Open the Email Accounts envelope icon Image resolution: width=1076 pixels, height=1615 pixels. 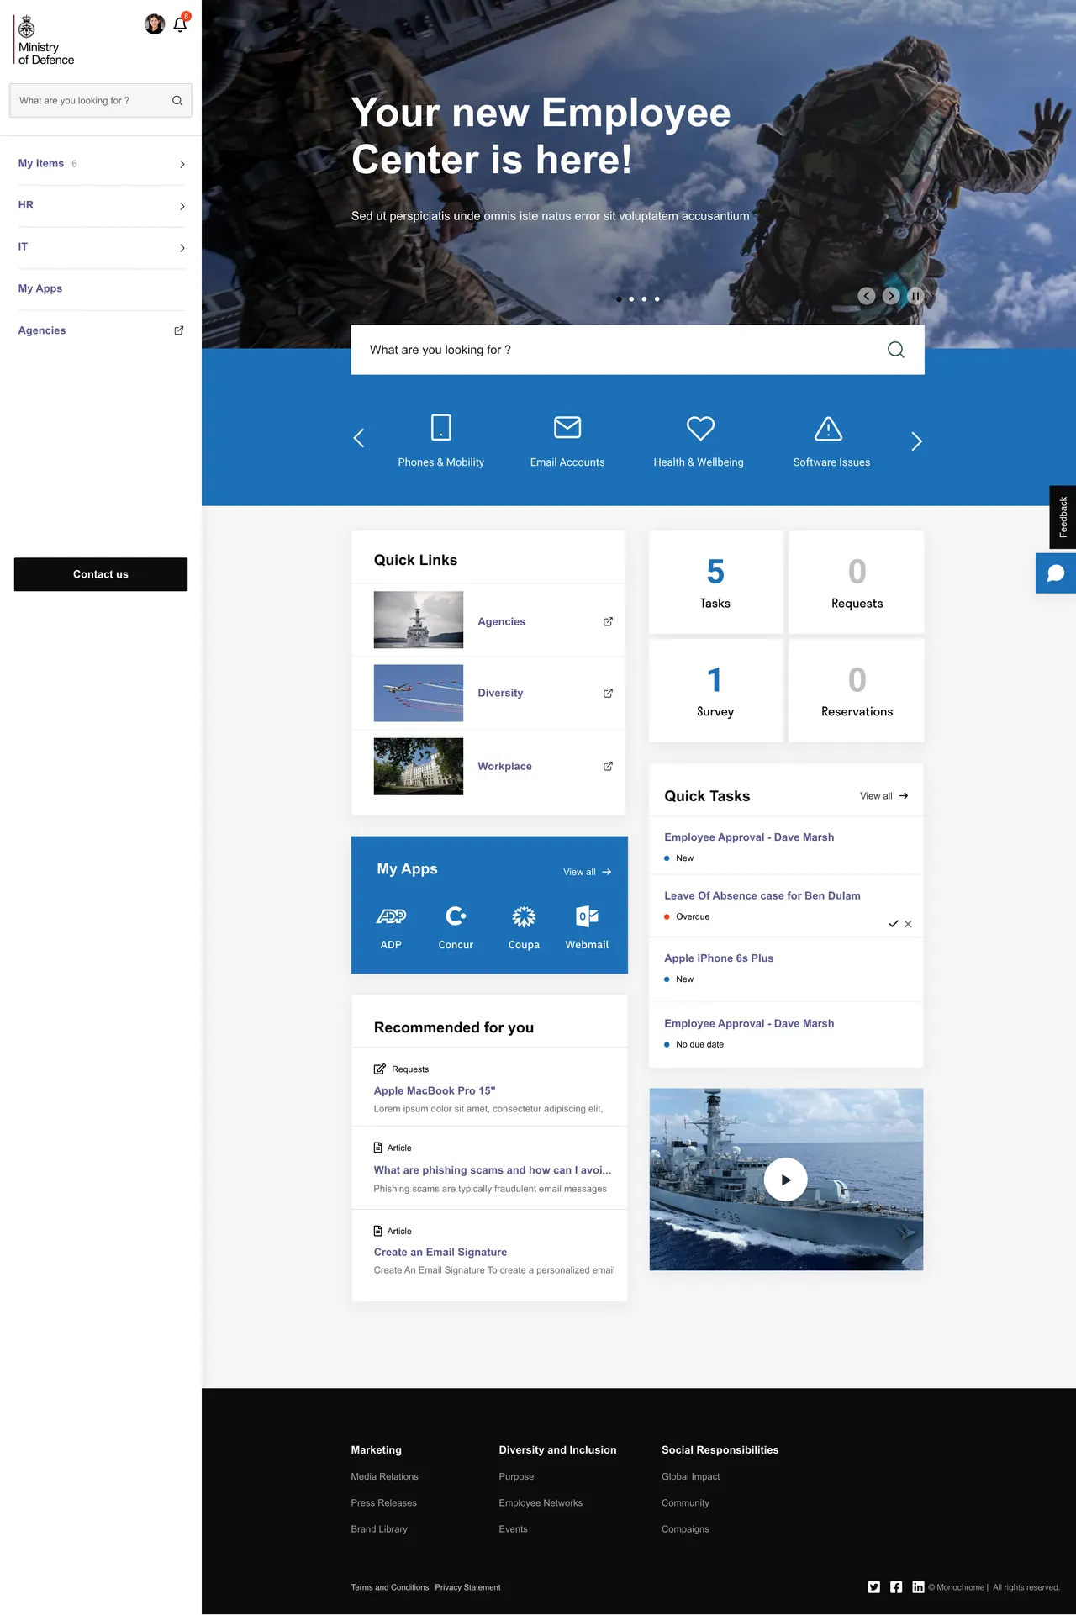click(x=567, y=427)
